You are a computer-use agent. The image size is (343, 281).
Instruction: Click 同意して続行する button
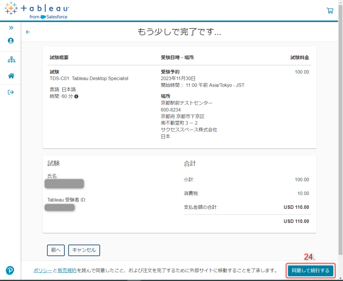pyautogui.click(x=311, y=271)
